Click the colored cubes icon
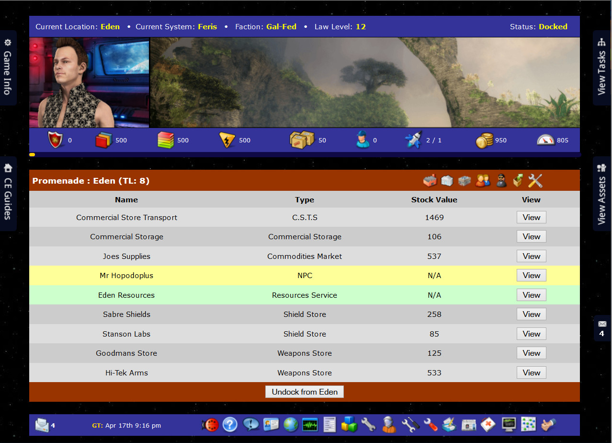 pyautogui.click(x=349, y=424)
